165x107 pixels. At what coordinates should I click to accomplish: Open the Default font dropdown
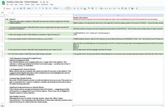tap(57, 8)
